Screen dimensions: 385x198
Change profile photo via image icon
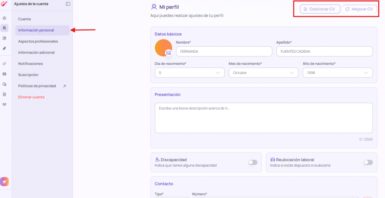click(168, 53)
